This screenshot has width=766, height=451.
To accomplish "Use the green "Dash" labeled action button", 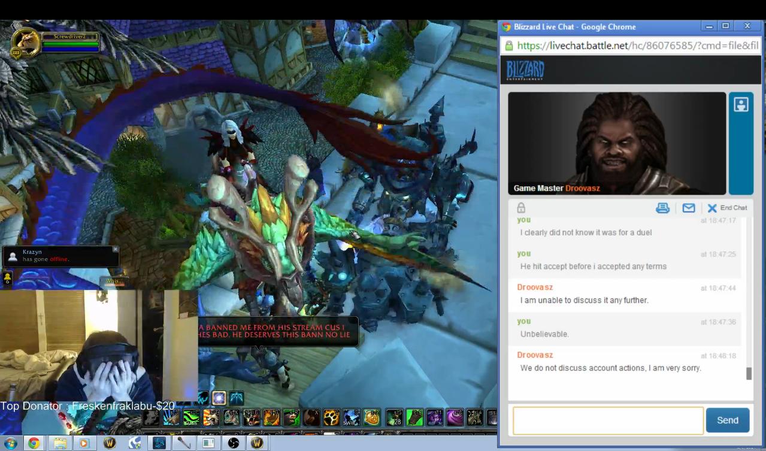I will tap(191, 417).
